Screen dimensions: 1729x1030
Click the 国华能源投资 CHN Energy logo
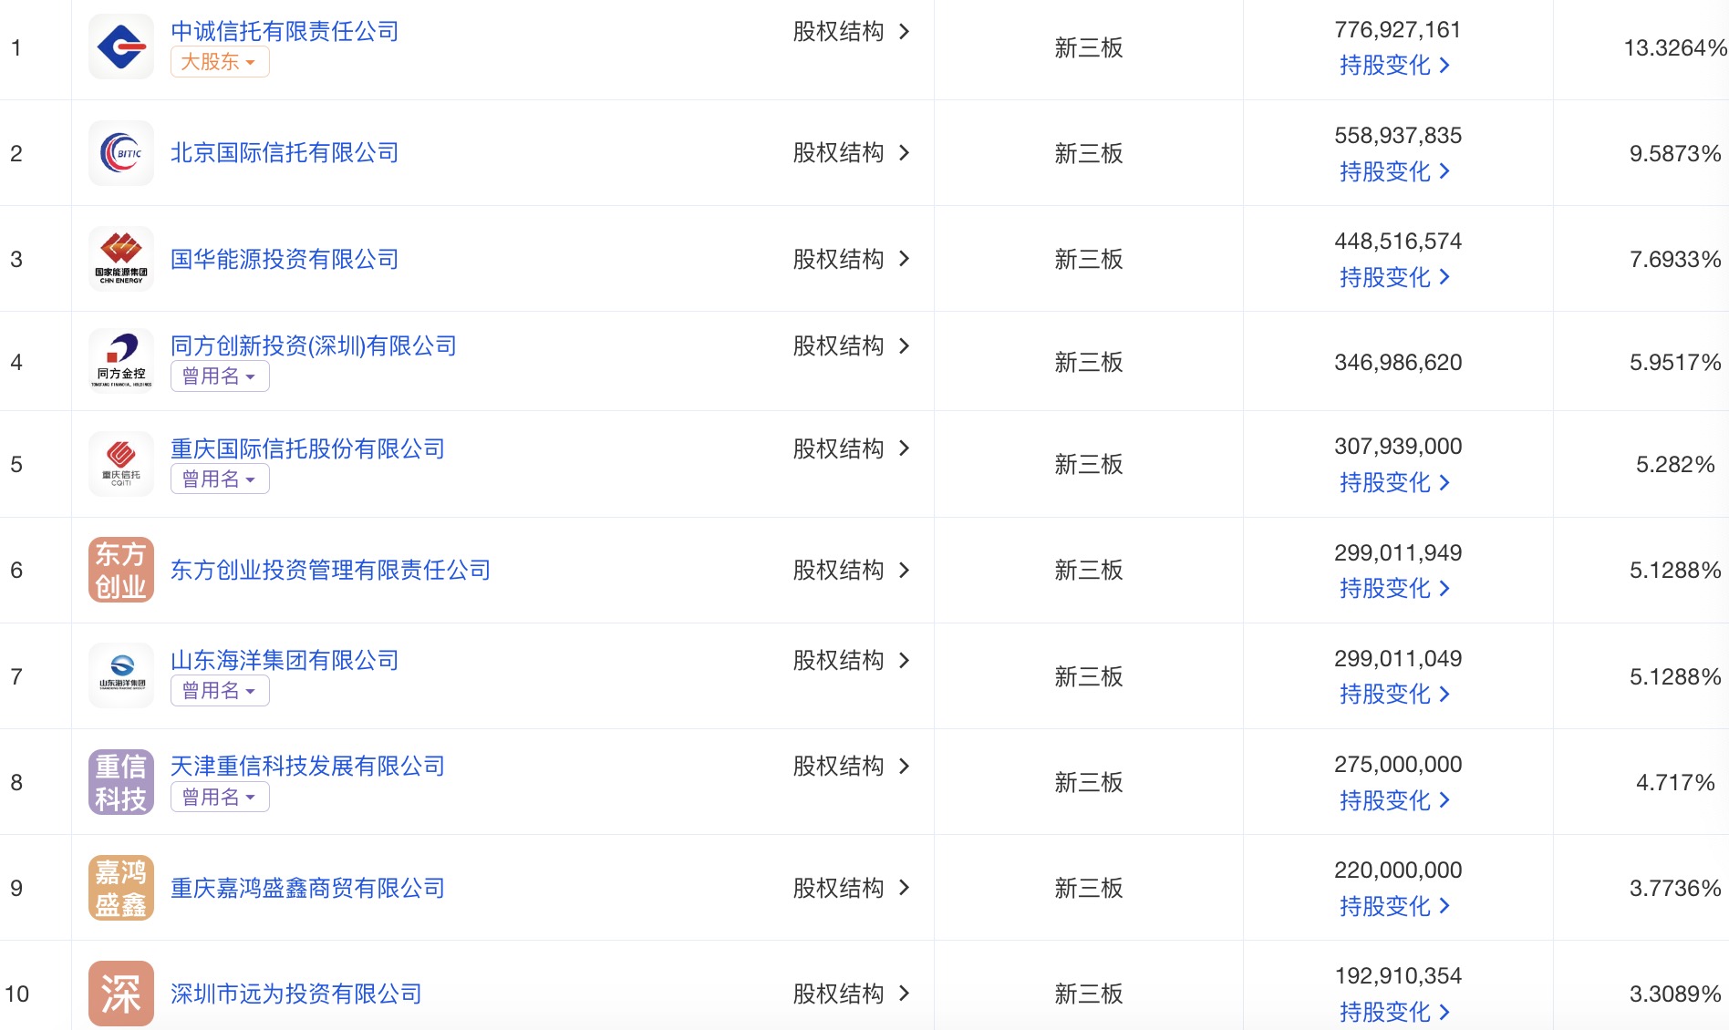coord(121,259)
